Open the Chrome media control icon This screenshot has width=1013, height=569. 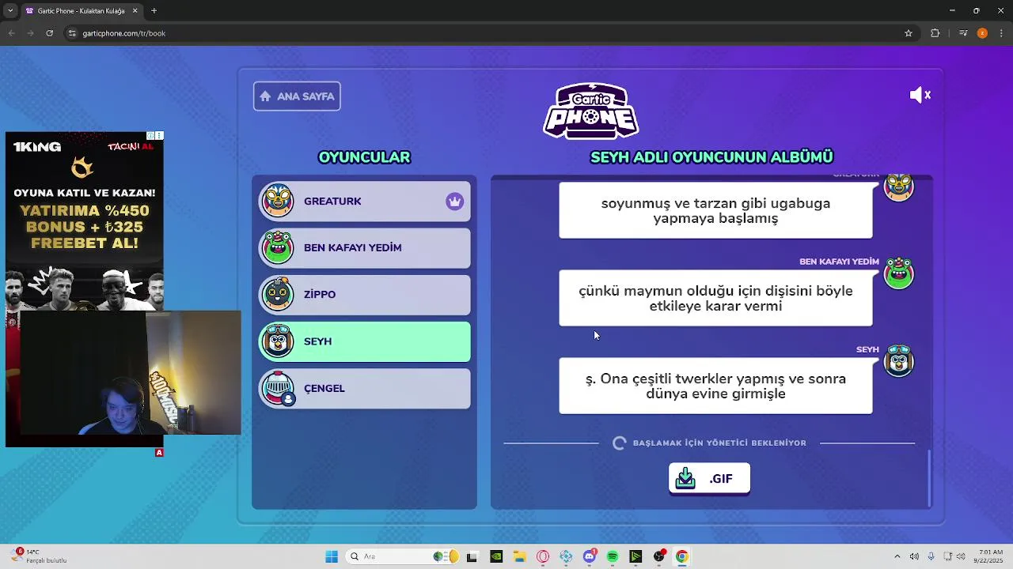(x=963, y=33)
